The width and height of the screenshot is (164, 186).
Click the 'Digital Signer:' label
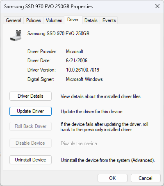point(41,79)
